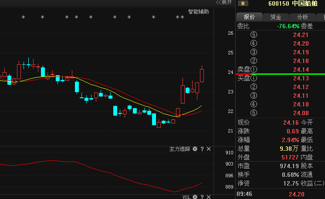
Task: Open VOL indicator settings gear
Action: coord(195,197)
